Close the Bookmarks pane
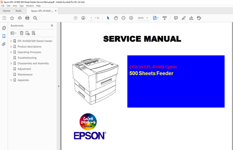This screenshot has width=233, height=150. [x=52, y=25]
